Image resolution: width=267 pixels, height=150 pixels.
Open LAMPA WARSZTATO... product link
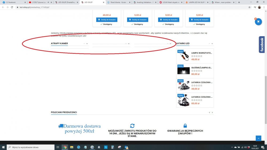tap(202, 53)
